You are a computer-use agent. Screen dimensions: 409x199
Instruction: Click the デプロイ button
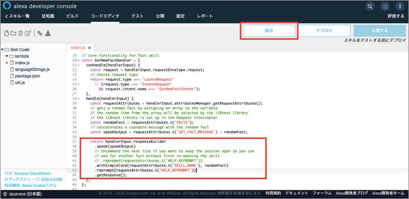[x=324, y=31]
